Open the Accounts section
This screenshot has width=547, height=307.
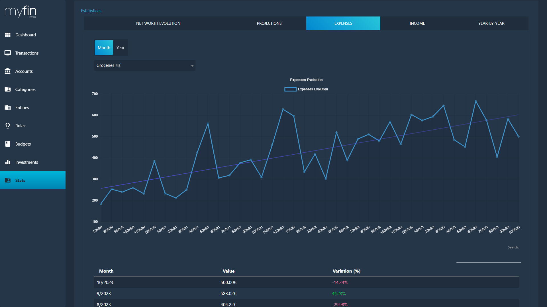click(x=33, y=71)
